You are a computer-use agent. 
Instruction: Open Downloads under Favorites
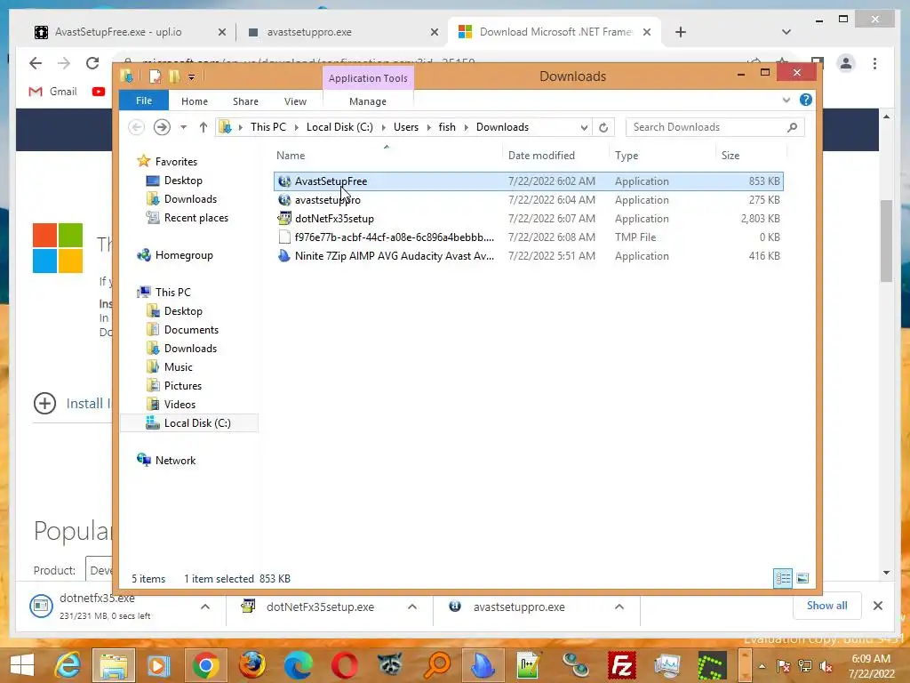(x=190, y=199)
